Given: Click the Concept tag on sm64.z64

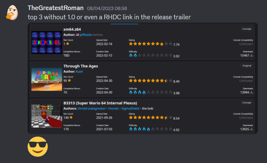Looking at the screenshot, I should click(246, 29).
